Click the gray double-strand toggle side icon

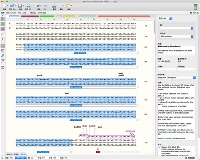click(3, 46)
